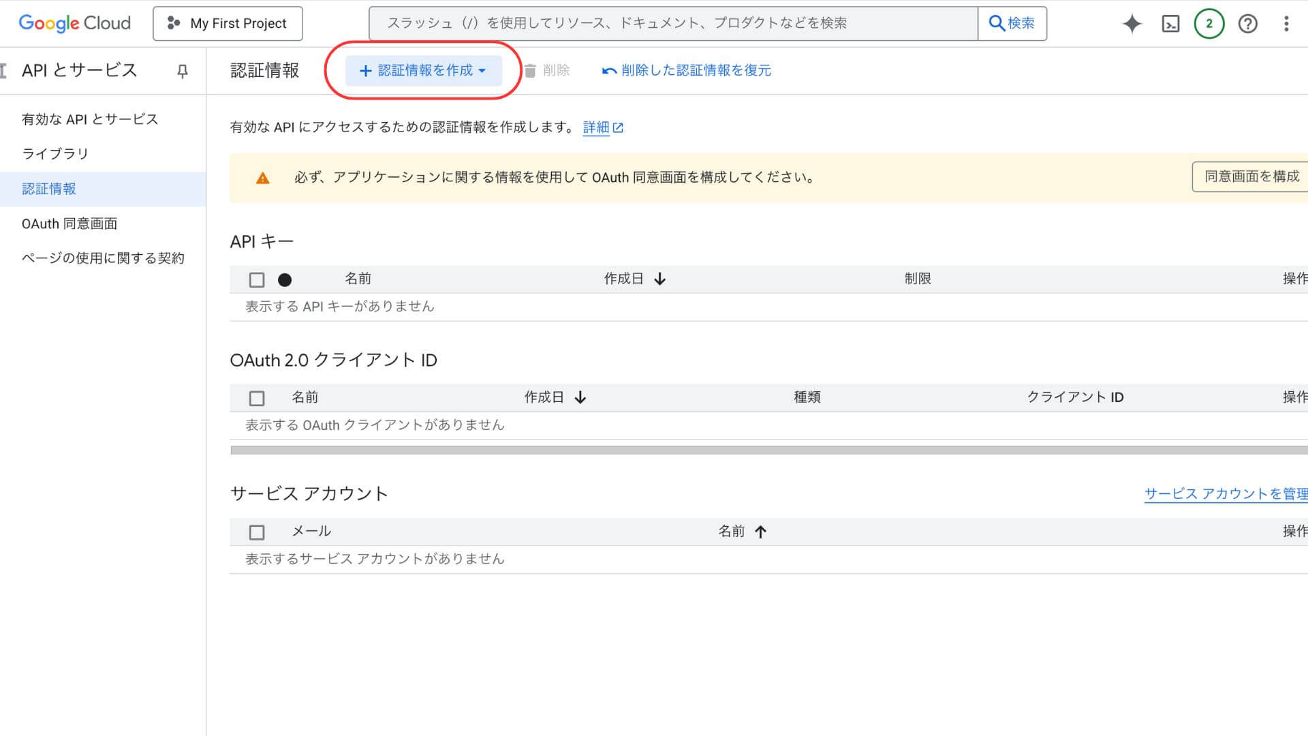
Task: Open the 認証情報を作成 dropdown
Action: [423, 71]
